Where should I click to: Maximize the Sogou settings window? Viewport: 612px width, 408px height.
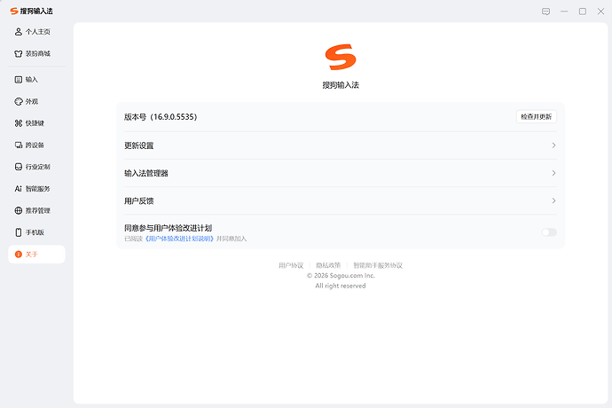click(583, 12)
